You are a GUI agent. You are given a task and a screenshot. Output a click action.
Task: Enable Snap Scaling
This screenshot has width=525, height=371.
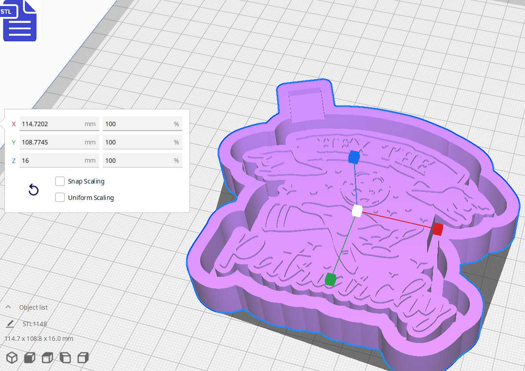click(x=60, y=181)
